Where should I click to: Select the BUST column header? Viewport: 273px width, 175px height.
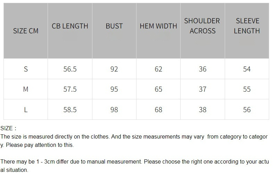point(114,26)
